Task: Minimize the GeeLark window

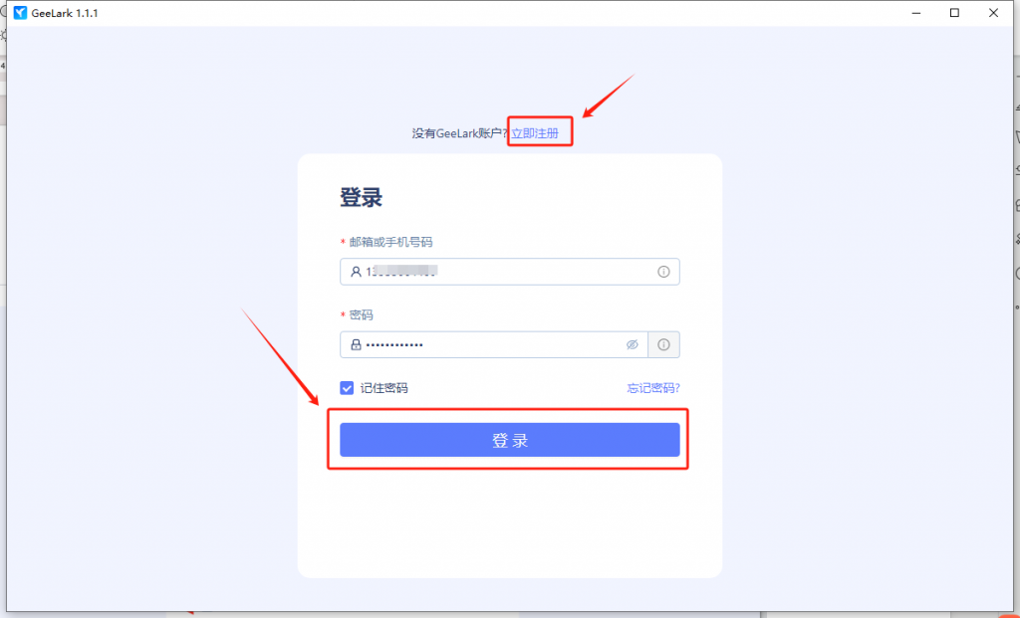Action: click(x=916, y=13)
